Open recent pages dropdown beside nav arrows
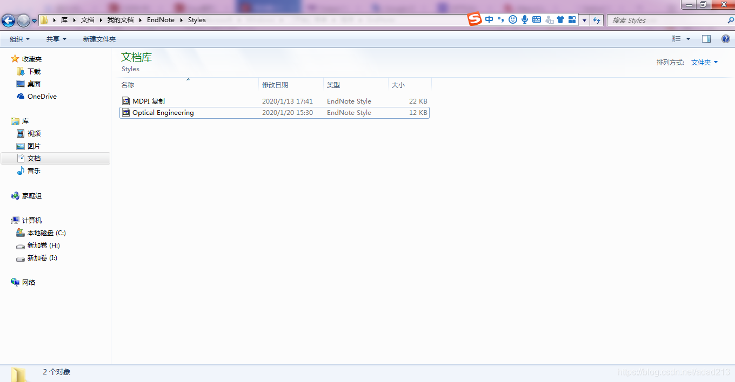 point(35,21)
